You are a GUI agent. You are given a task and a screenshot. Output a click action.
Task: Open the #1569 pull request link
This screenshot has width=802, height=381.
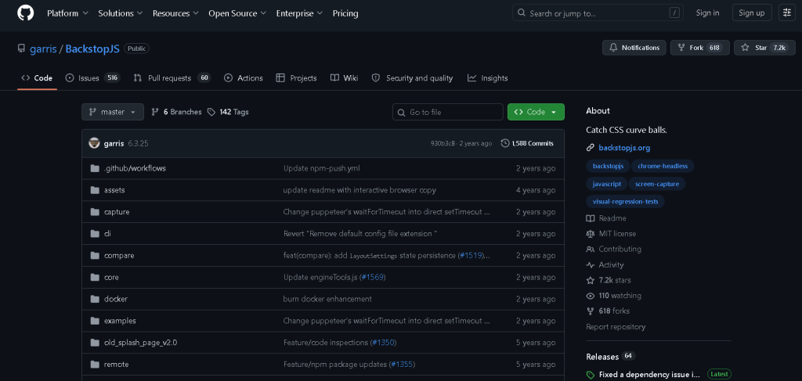(x=372, y=277)
